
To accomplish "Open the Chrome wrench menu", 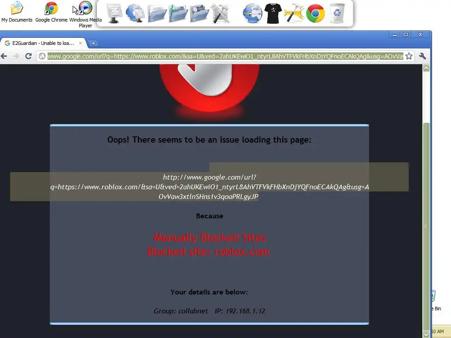I will tap(422, 56).
